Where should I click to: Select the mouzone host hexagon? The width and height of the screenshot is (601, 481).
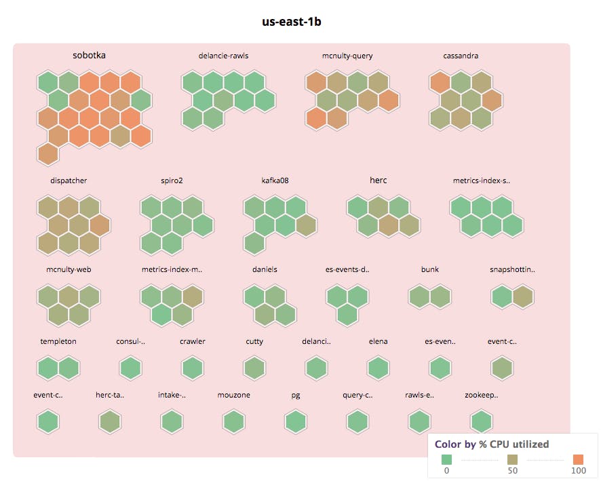234,421
